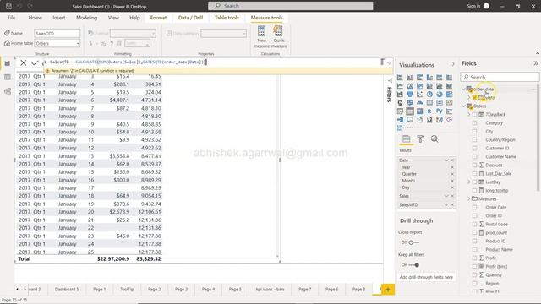Collapse Orders table in Fields

click(x=464, y=106)
